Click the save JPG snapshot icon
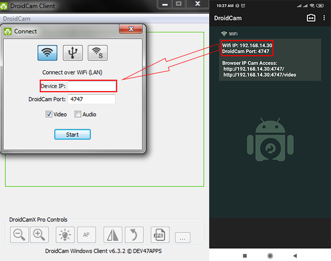The width and height of the screenshot is (331, 261). click(159, 235)
